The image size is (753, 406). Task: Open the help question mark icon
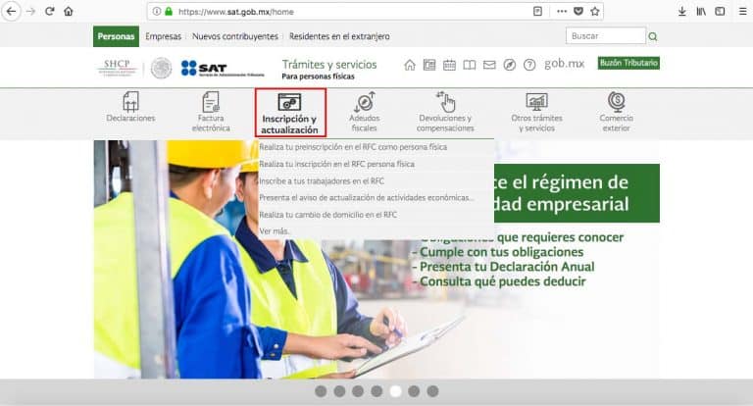529,66
